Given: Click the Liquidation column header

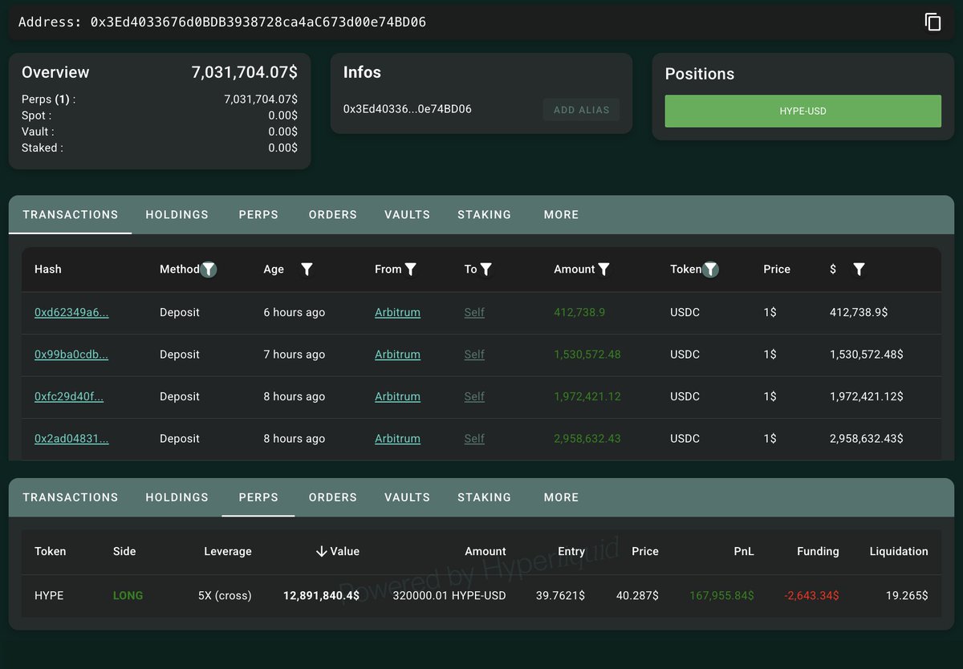Looking at the screenshot, I should [899, 551].
